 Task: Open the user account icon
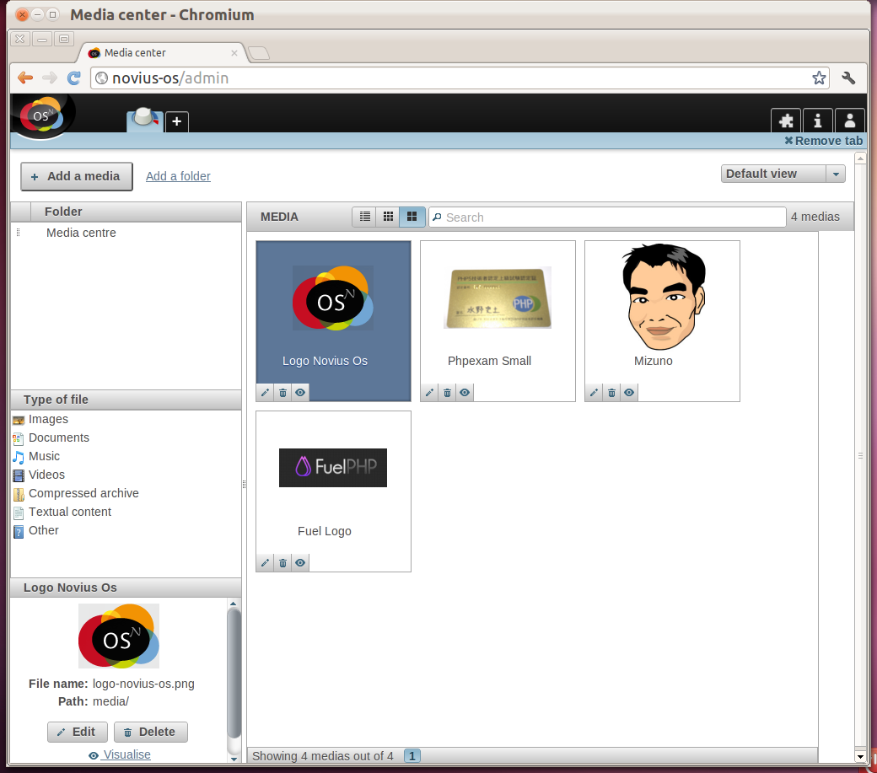click(x=850, y=121)
